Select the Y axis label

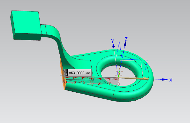pos(113,41)
